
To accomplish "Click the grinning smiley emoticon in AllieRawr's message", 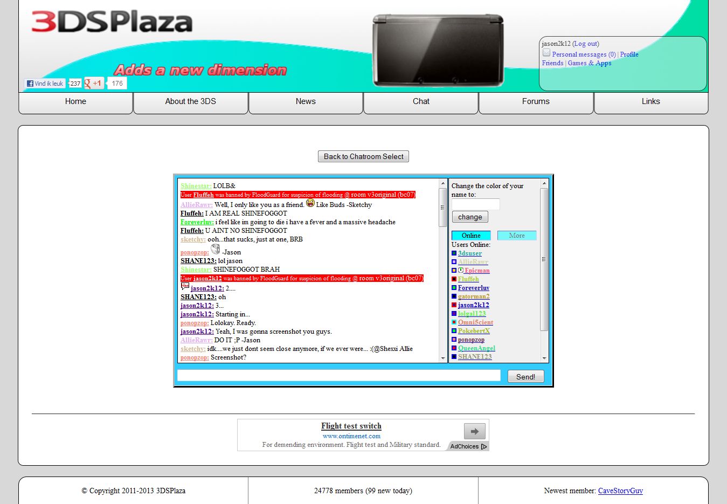I will [310, 203].
